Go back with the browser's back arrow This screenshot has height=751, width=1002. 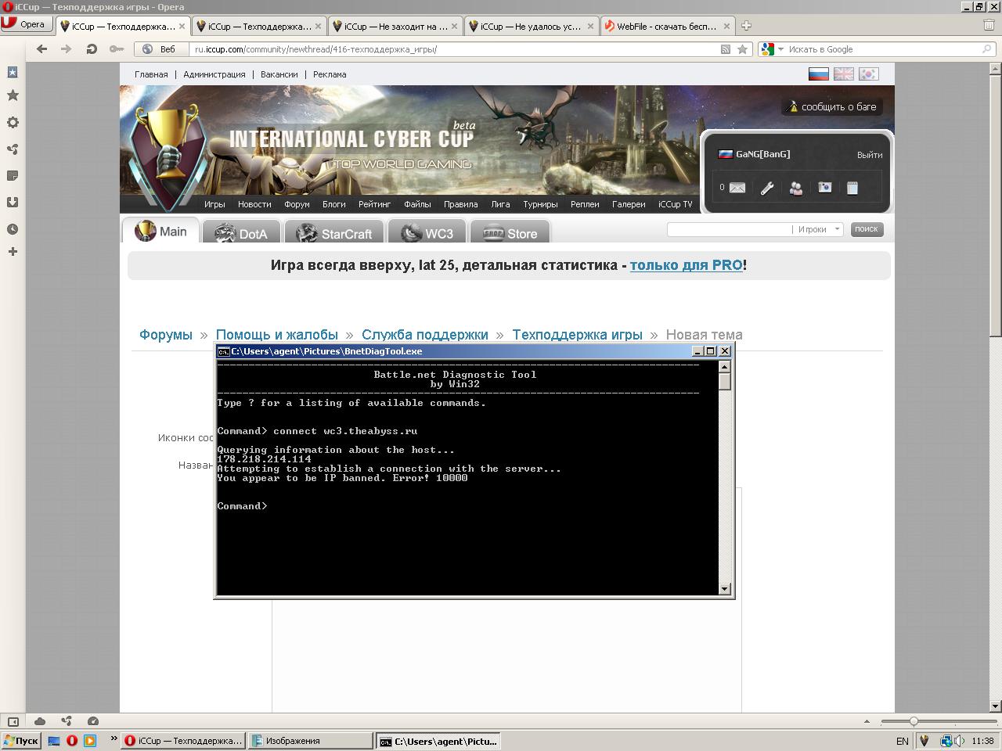point(41,49)
